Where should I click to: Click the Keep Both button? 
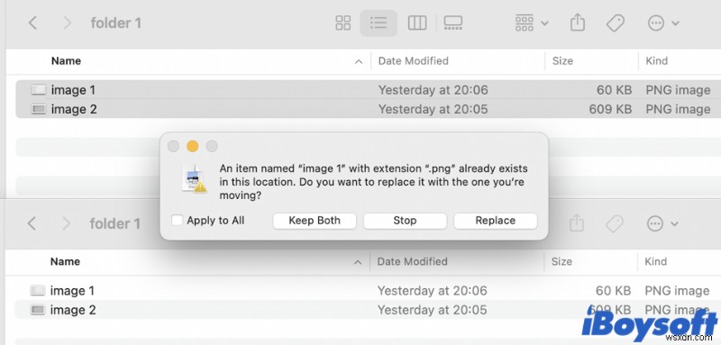coord(315,221)
